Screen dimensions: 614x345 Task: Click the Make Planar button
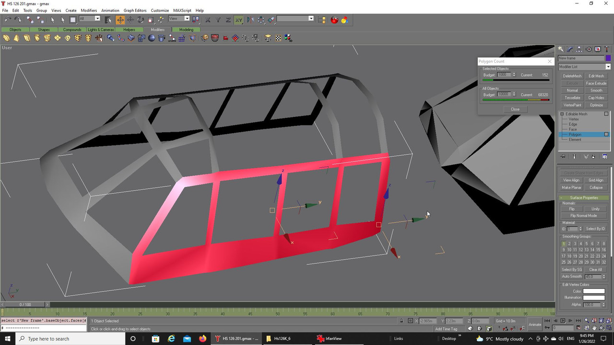tap(571, 187)
